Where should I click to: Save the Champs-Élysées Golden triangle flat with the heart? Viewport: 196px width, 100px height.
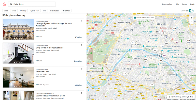coord(81,21)
